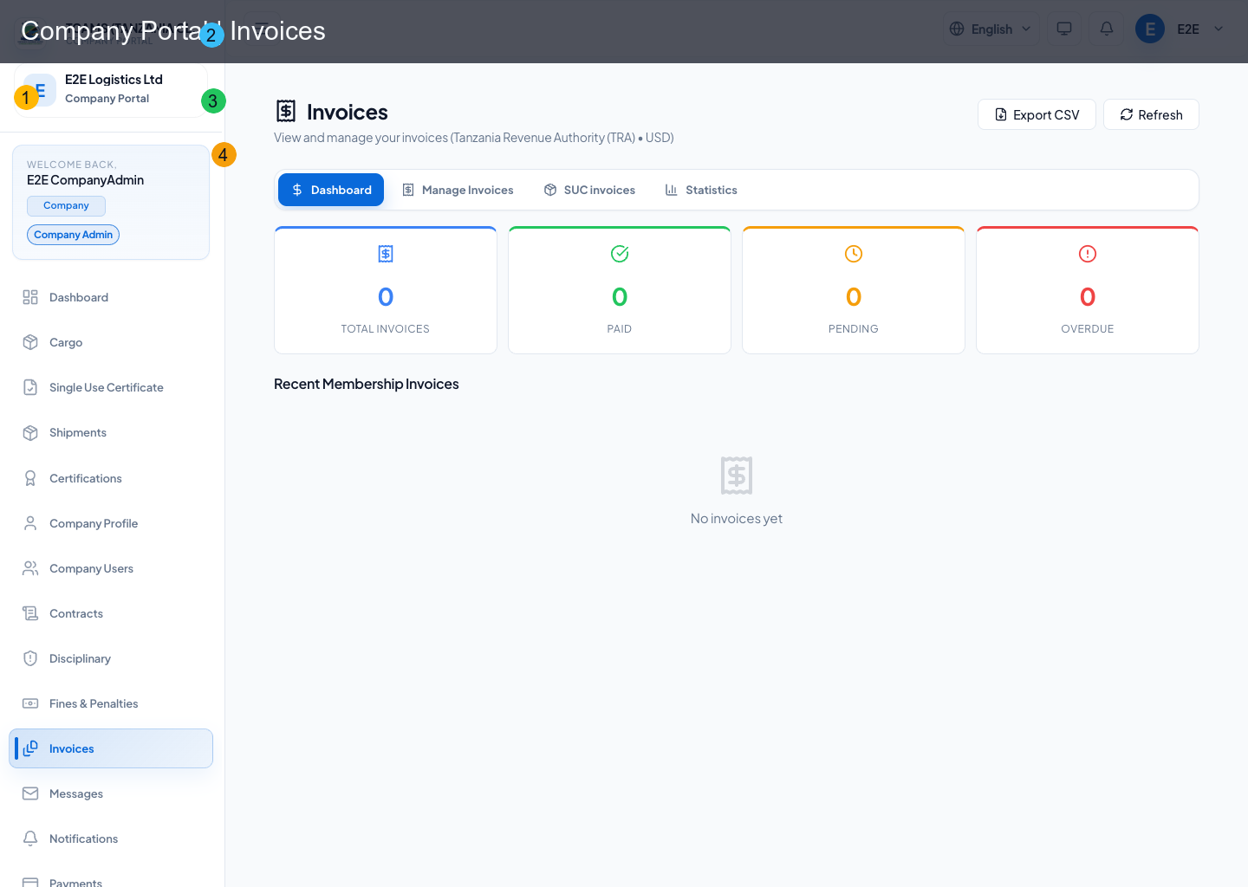Open Notifications sidebar item
The image size is (1248, 887).
111,838
